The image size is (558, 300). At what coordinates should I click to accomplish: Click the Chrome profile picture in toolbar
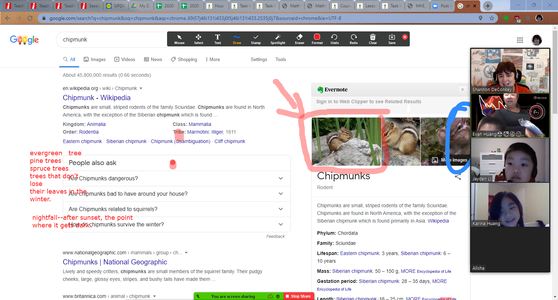539,18
